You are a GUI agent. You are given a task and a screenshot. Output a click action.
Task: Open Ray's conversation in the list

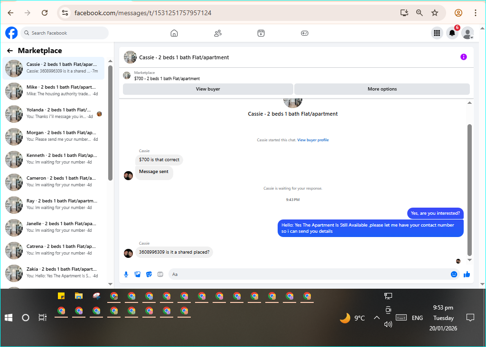[x=53, y=205]
